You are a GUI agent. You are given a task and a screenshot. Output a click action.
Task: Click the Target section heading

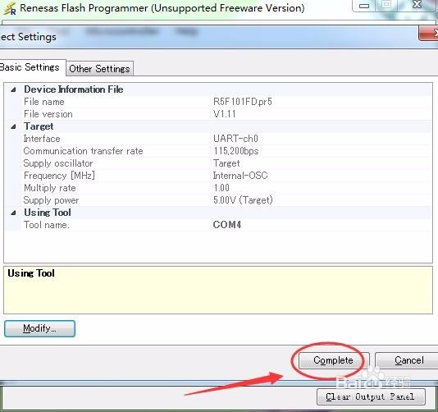[39, 126]
